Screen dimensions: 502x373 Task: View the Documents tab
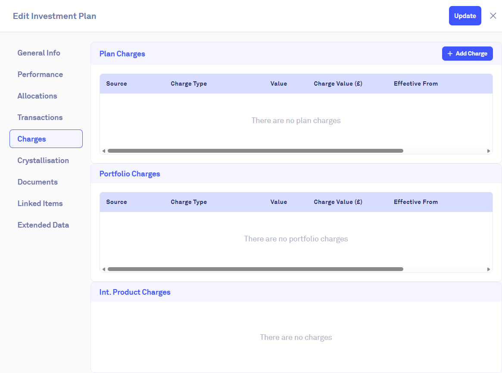pos(37,182)
